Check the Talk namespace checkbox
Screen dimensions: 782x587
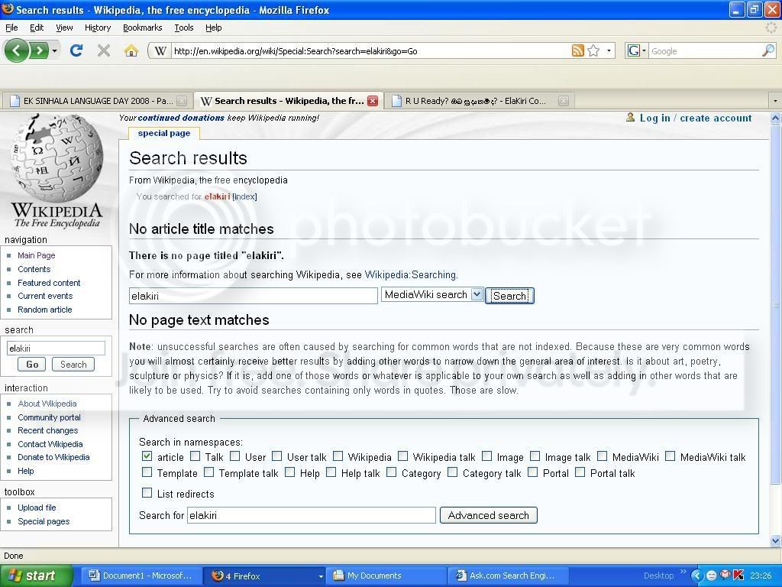pyautogui.click(x=195, y=456)
